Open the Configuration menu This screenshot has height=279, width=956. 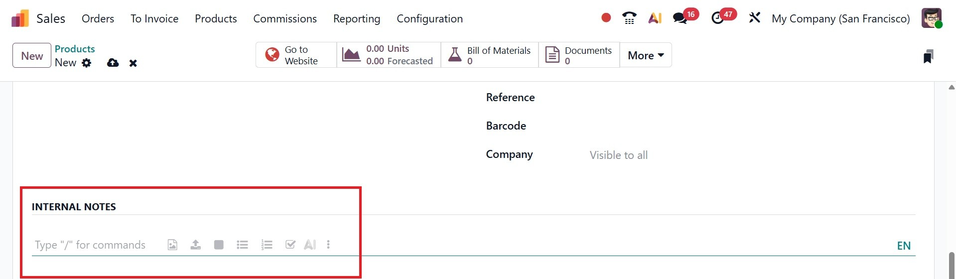pos(429,19)
